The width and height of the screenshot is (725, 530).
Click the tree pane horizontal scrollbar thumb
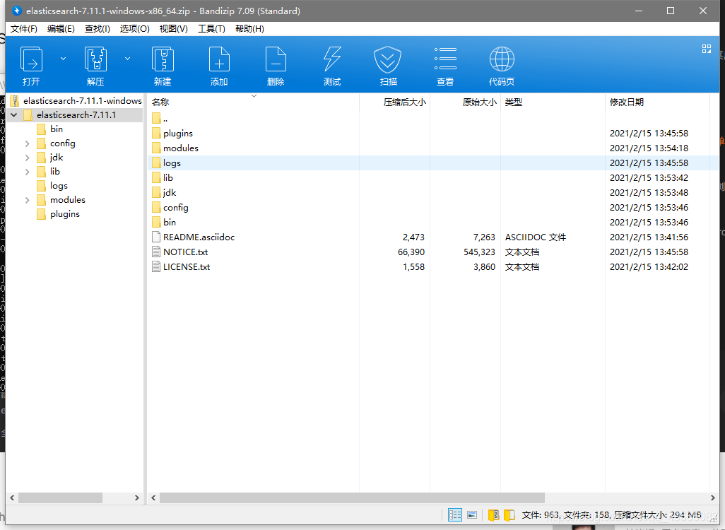click(x=60, y=497)
